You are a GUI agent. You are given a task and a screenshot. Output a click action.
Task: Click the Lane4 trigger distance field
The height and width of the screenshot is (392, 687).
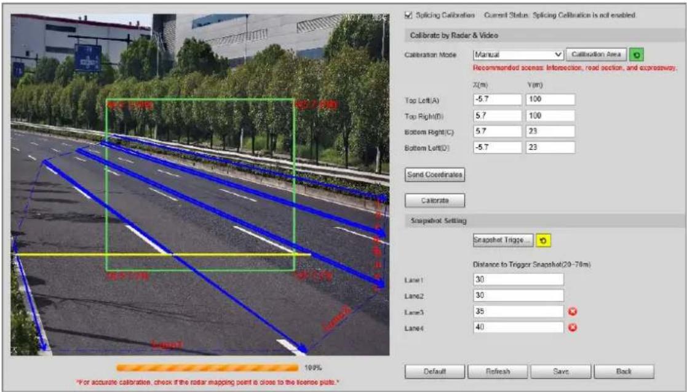point(518,327)
